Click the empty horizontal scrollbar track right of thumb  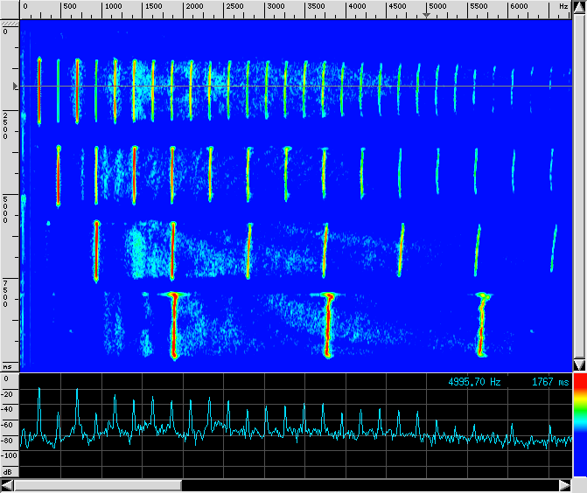367,485
